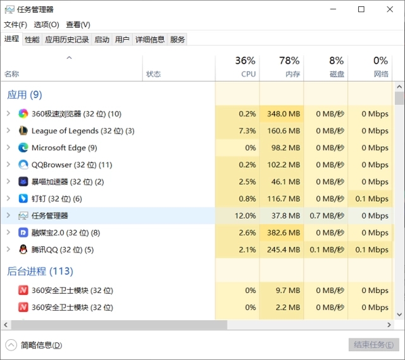Click the horizontal scrollbar left arrow
405x360 pixels.
(6, 325)
